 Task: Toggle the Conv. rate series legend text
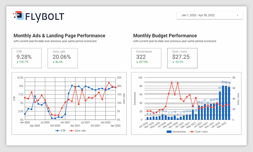point(81,130)
